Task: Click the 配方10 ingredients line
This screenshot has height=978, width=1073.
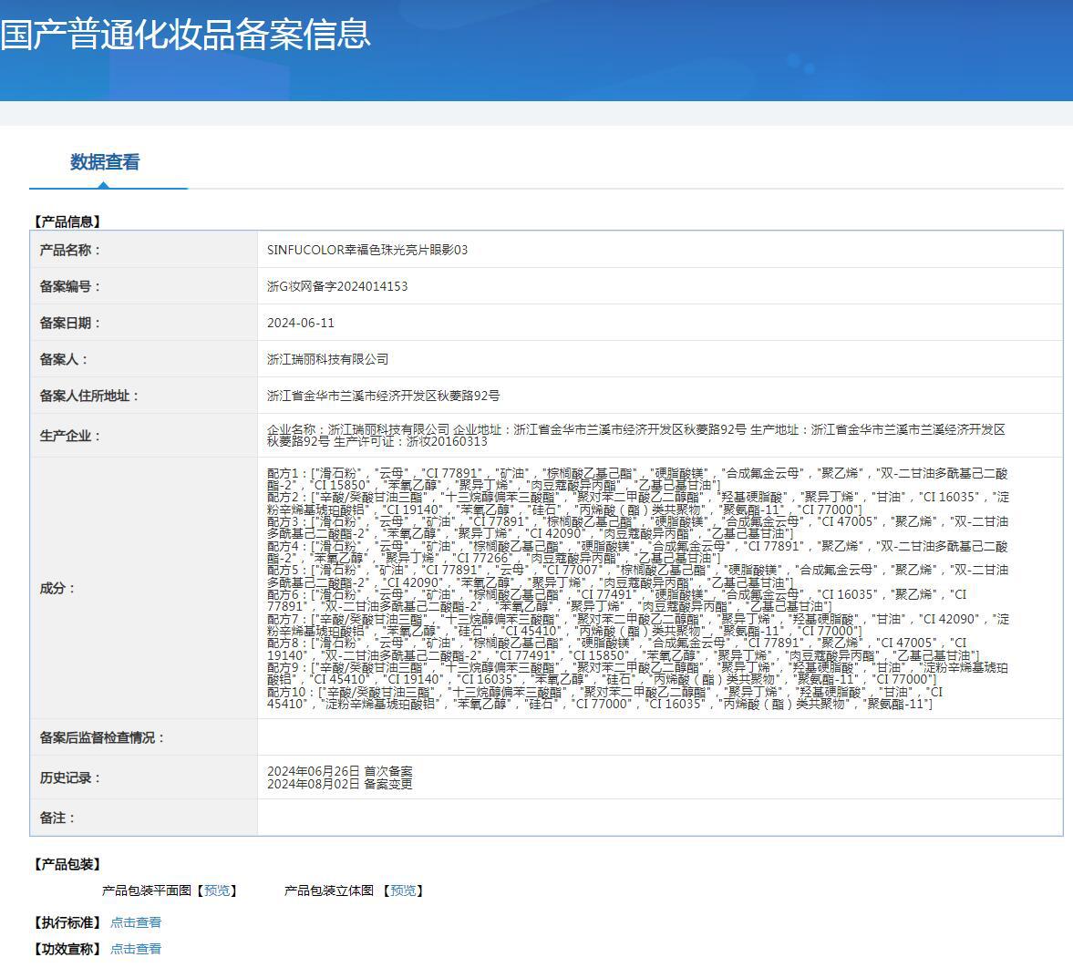Action: (605, 697)
